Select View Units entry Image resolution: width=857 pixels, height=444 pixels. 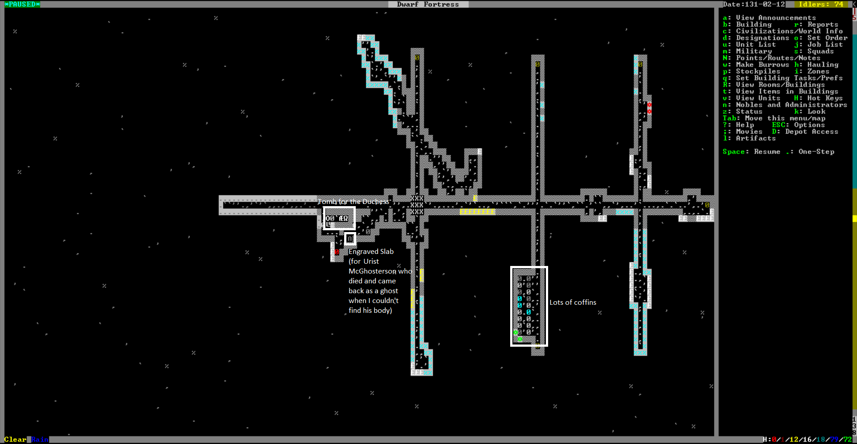pyautogui.click(x=751, y=98)
